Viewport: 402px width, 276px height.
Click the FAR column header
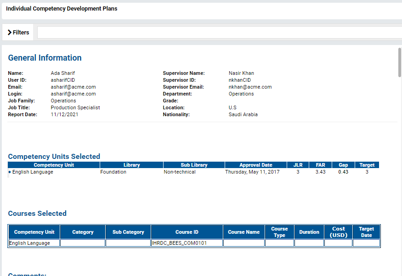[x=321, y=165]
